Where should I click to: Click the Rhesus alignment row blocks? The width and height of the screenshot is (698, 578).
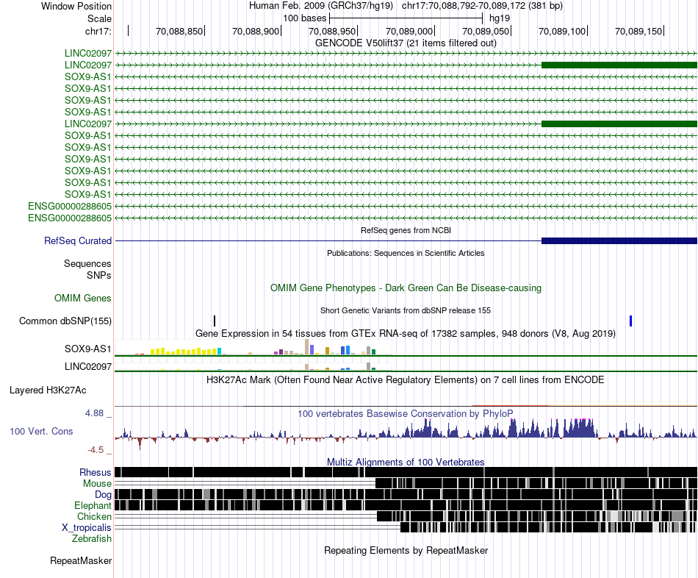pyautogui.click(x=406, y=472)
